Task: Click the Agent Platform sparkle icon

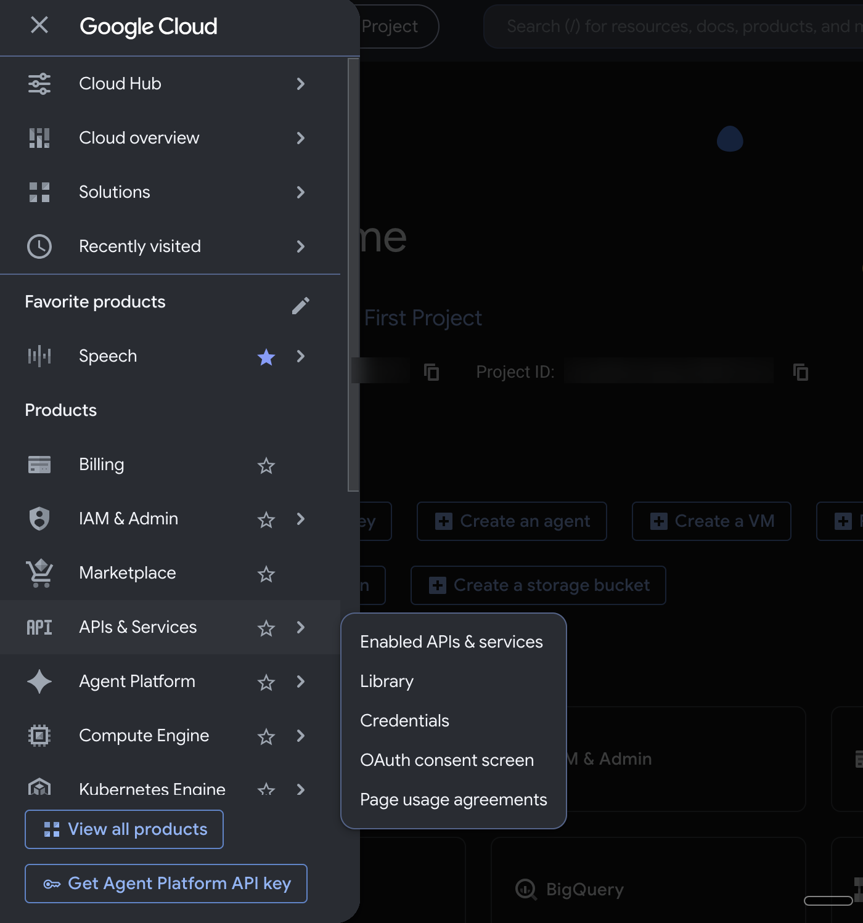Action: 39,681
